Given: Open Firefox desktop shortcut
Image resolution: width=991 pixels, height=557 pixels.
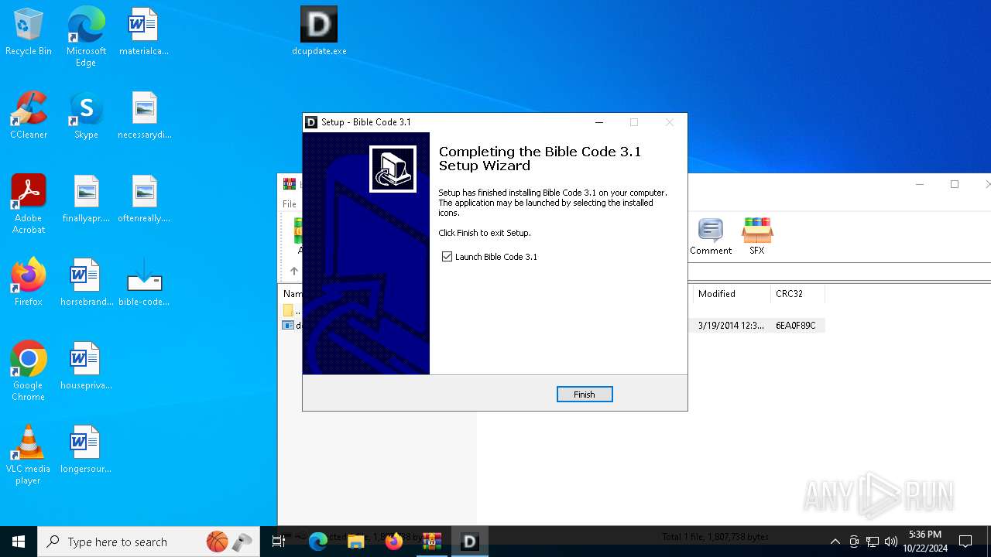Looking at the screenshot, I should click(x=29, y=282).
